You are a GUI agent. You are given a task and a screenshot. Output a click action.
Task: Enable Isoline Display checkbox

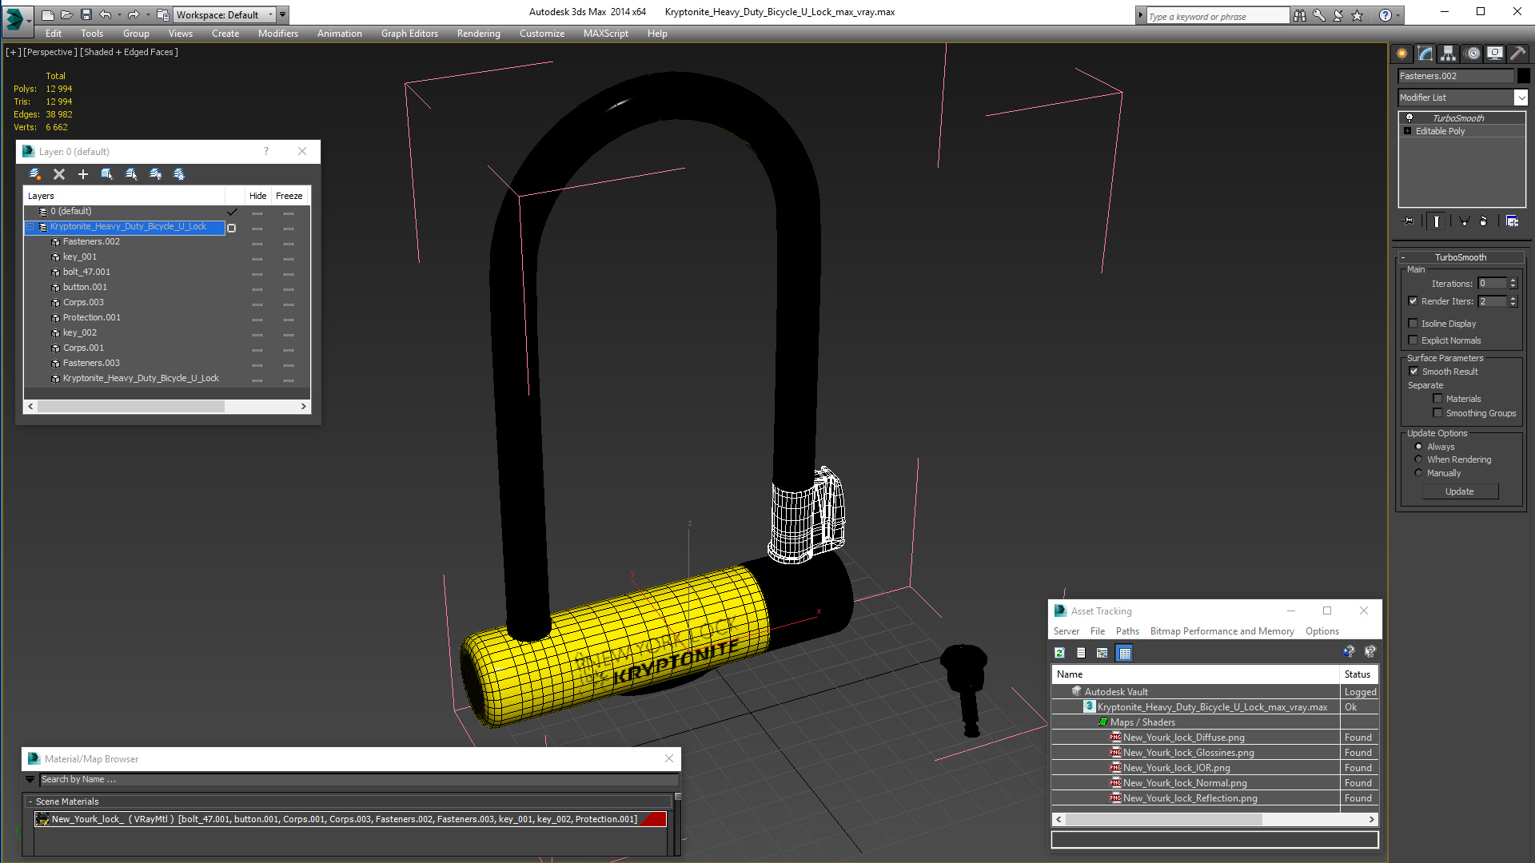click(x=1413, y=324)
